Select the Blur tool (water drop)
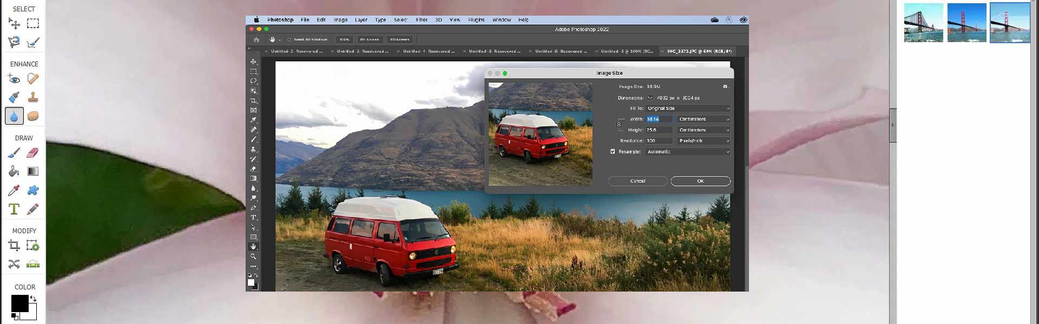The height and width of the screenshot is (324, 1039). point(14,116)
